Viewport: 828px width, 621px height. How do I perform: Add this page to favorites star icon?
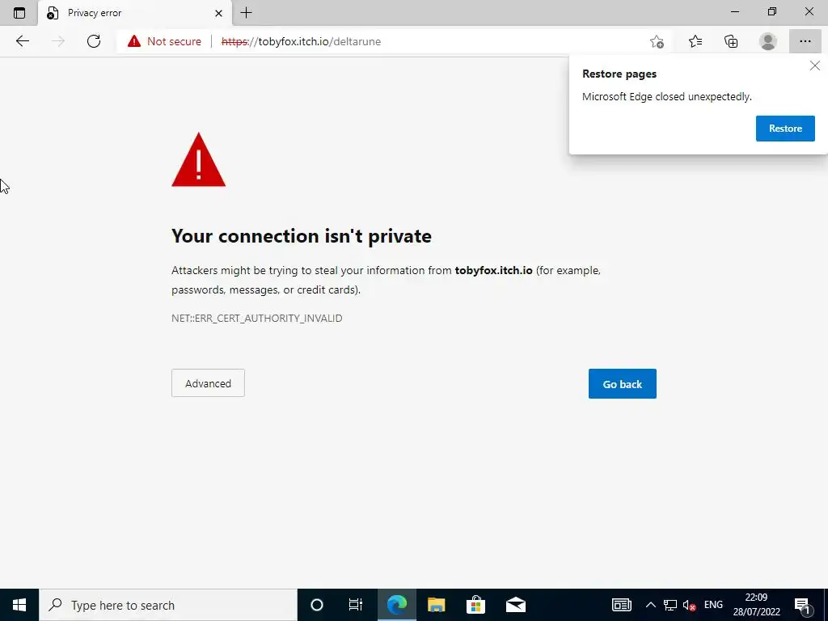coord(657,42)
